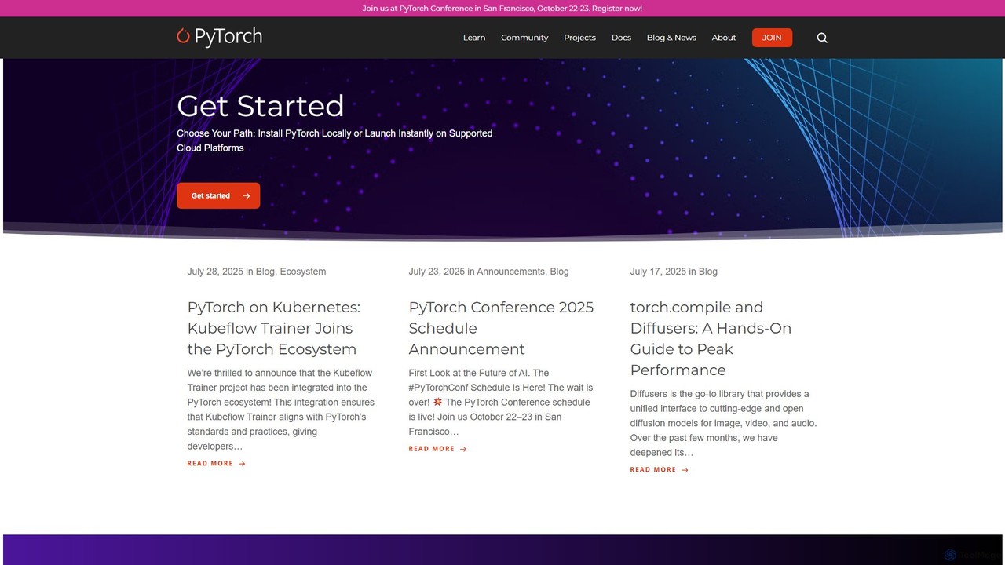Click the orange JOIN button
Image resolution: width=1005 pixels, height=565 pixels.
[x=772, y=38]
